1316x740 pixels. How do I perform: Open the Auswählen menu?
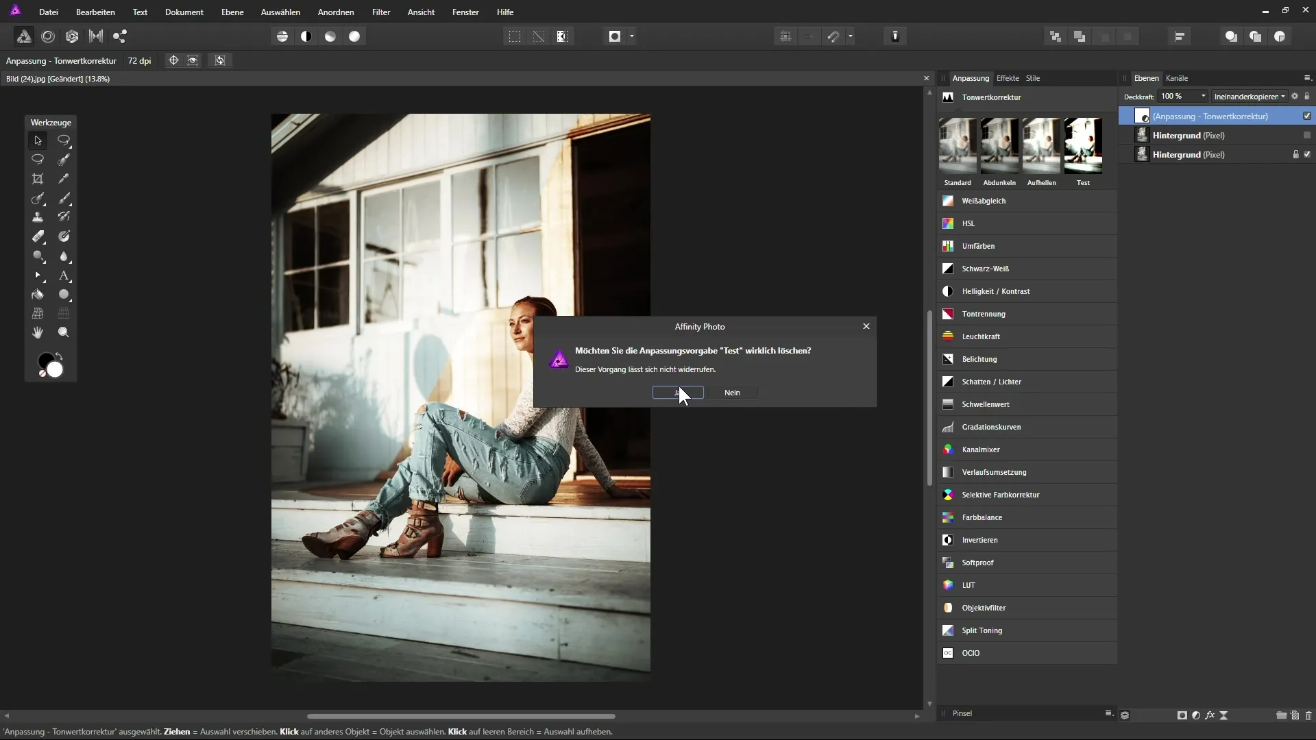click(280, 12)
